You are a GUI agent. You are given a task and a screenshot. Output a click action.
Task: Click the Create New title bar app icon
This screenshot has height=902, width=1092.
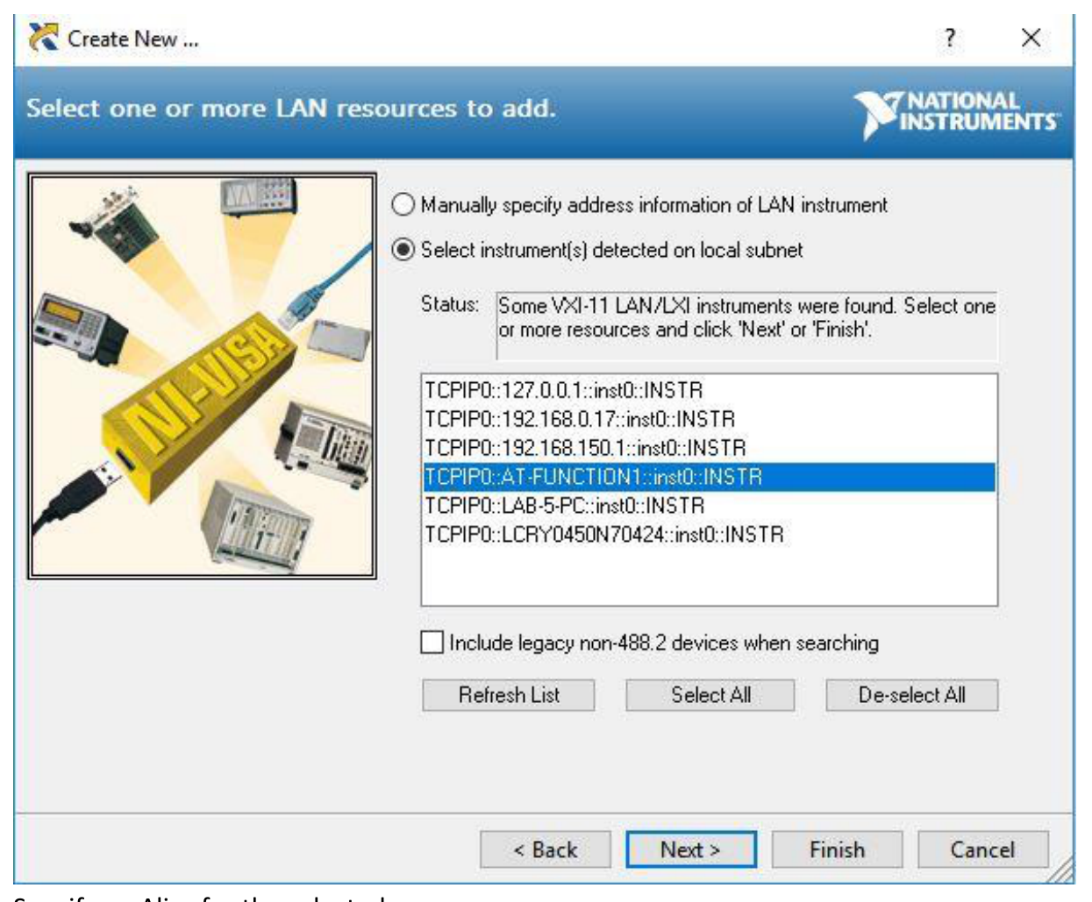pyautogui.click(x=43, y=39)
